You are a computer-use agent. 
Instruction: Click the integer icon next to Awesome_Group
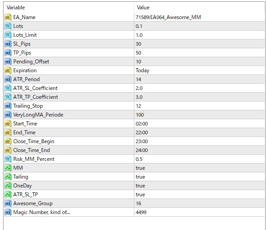coord(8,203)
